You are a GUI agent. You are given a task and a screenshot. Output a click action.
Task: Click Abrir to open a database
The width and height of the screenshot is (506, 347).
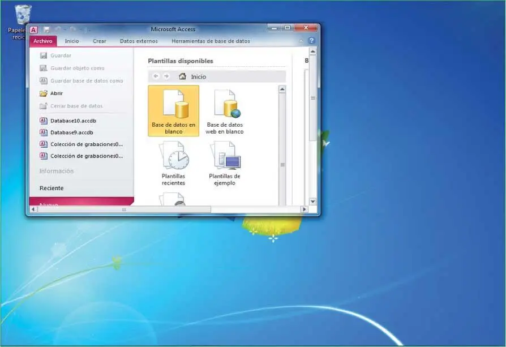point(52,93)
